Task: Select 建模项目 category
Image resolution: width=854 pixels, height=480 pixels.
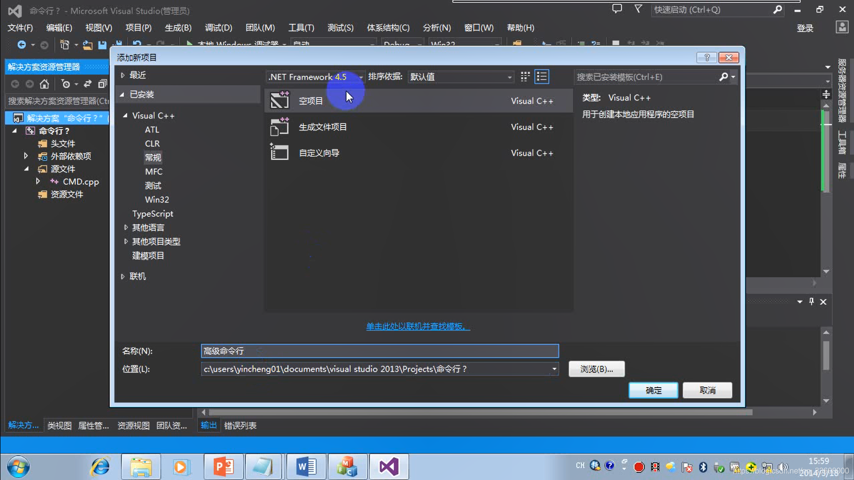Action: pyautogui.click(x=148, y=256)
